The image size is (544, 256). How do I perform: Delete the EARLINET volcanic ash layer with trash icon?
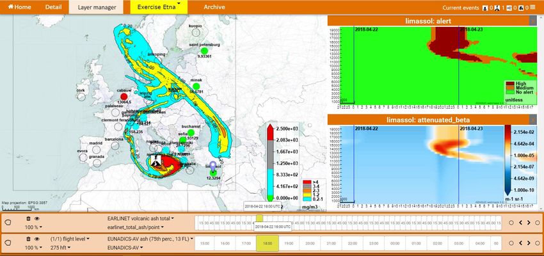[28, 219]
